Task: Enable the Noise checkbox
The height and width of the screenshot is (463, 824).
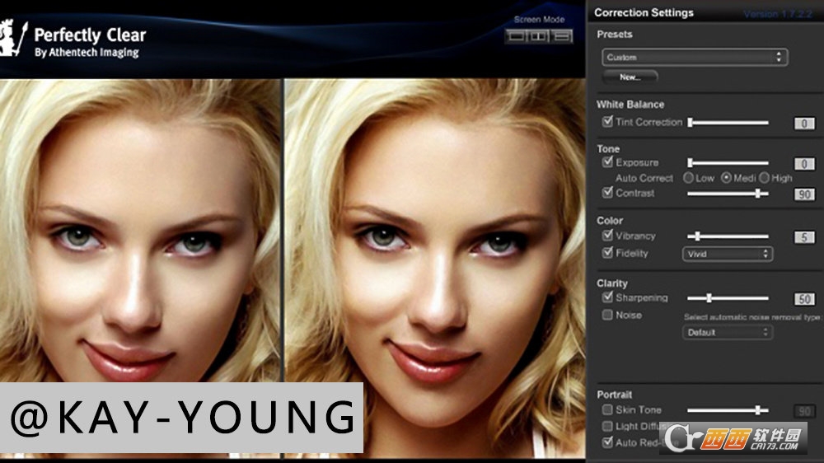Action: tap(607, 315)
